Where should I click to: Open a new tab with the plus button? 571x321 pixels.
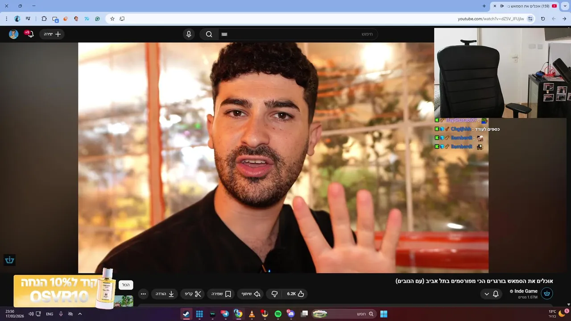coord(484,6)
